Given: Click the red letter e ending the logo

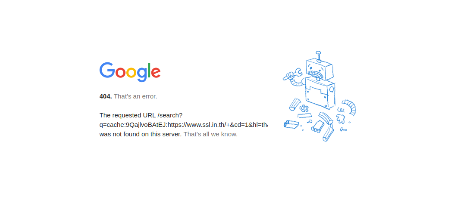Looking at the screenshot, I should 156,72.
